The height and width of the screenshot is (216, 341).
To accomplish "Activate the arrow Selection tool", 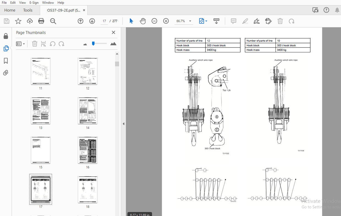I will click(x=131, y=21).
